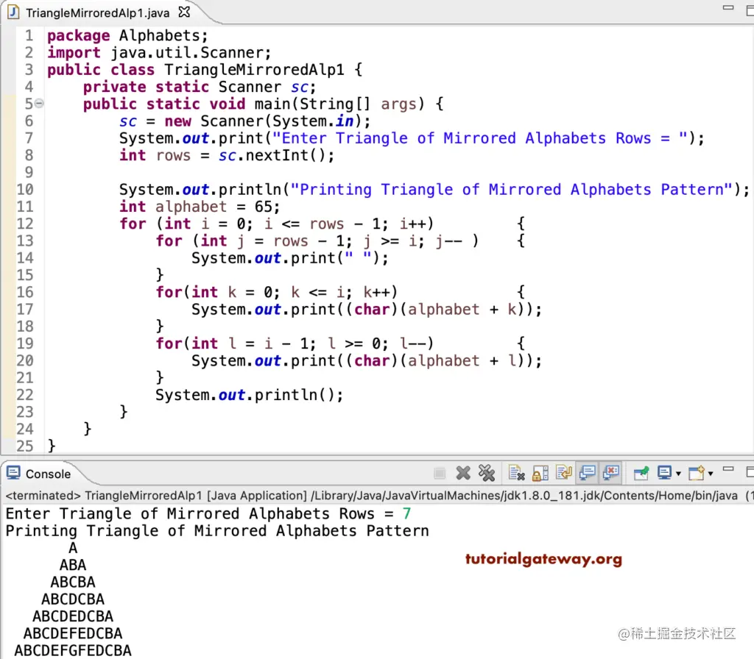Click the Java file icon on the editor tab
This screenshot has height=659, width=754.
point(13,12)
